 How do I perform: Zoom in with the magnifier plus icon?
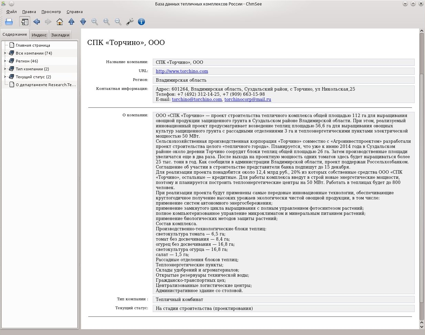[95, 22]
